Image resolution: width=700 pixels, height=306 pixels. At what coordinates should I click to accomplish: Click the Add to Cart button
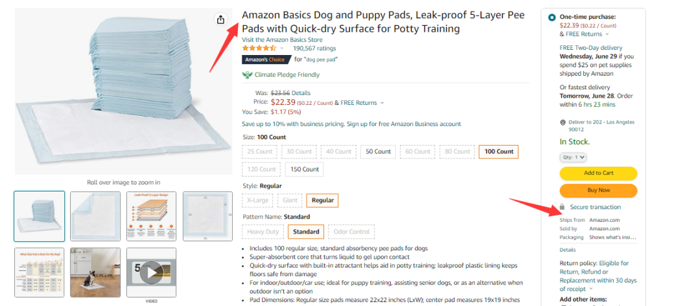pos(598,173)
